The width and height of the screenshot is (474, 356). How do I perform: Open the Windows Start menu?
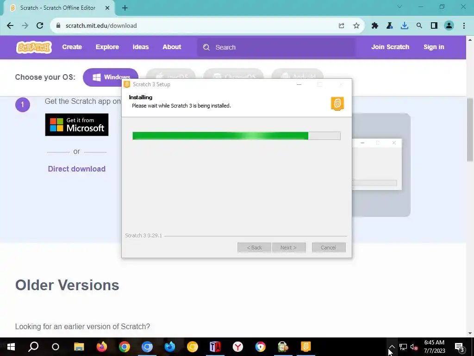point(11,347)
